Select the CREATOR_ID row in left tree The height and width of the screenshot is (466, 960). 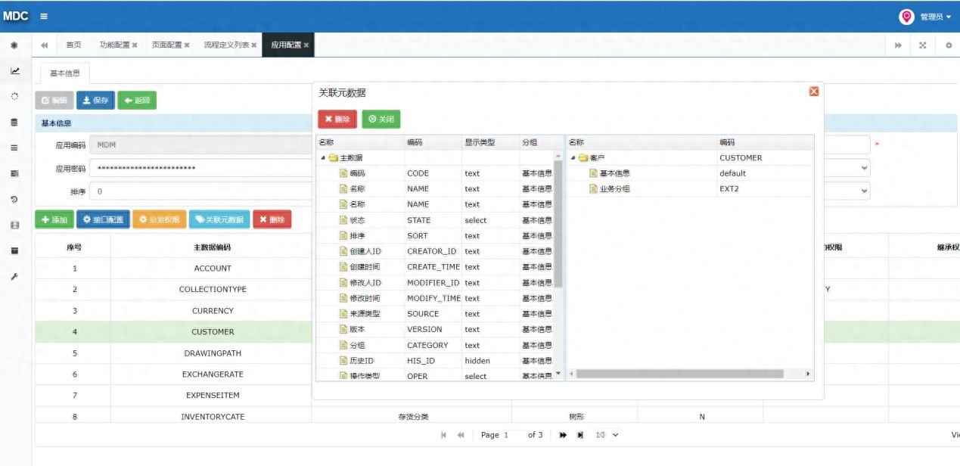coord(436,251)
